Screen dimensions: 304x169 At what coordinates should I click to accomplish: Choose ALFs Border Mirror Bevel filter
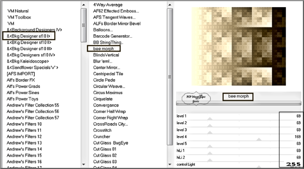[117, 24]
